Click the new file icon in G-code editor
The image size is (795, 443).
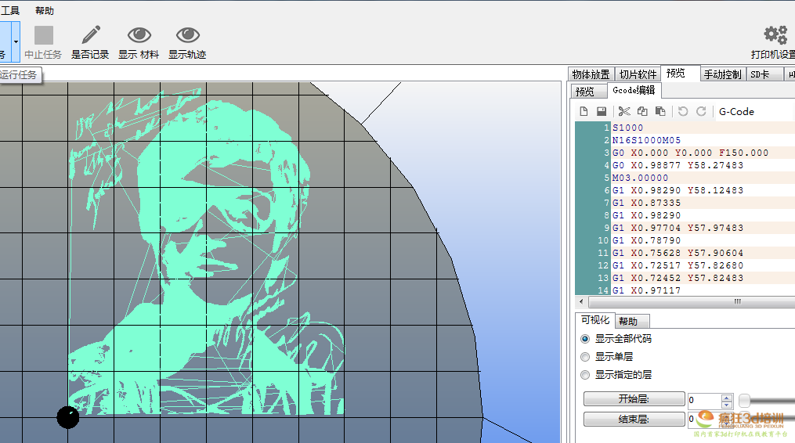(x=584, y=112)
